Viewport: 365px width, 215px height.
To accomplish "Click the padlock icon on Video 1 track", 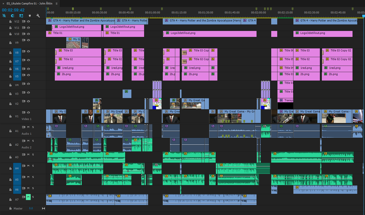I will pos(10,116).
